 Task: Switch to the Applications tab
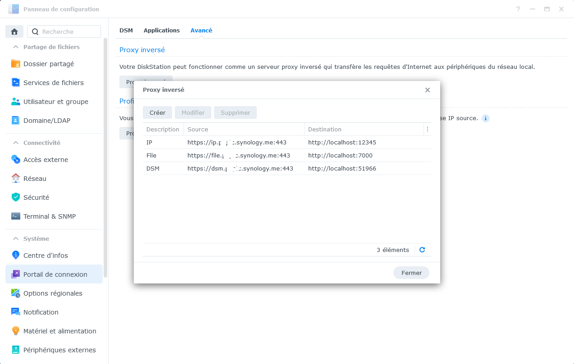(162, 31)
